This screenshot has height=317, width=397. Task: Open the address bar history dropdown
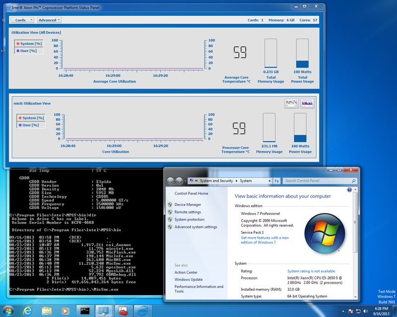(269, 181)
